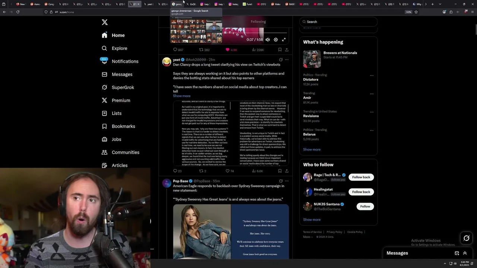This screenshot has height=268, width=477.
Task: Open more options on Pop Base post
Action: (287, 181)
